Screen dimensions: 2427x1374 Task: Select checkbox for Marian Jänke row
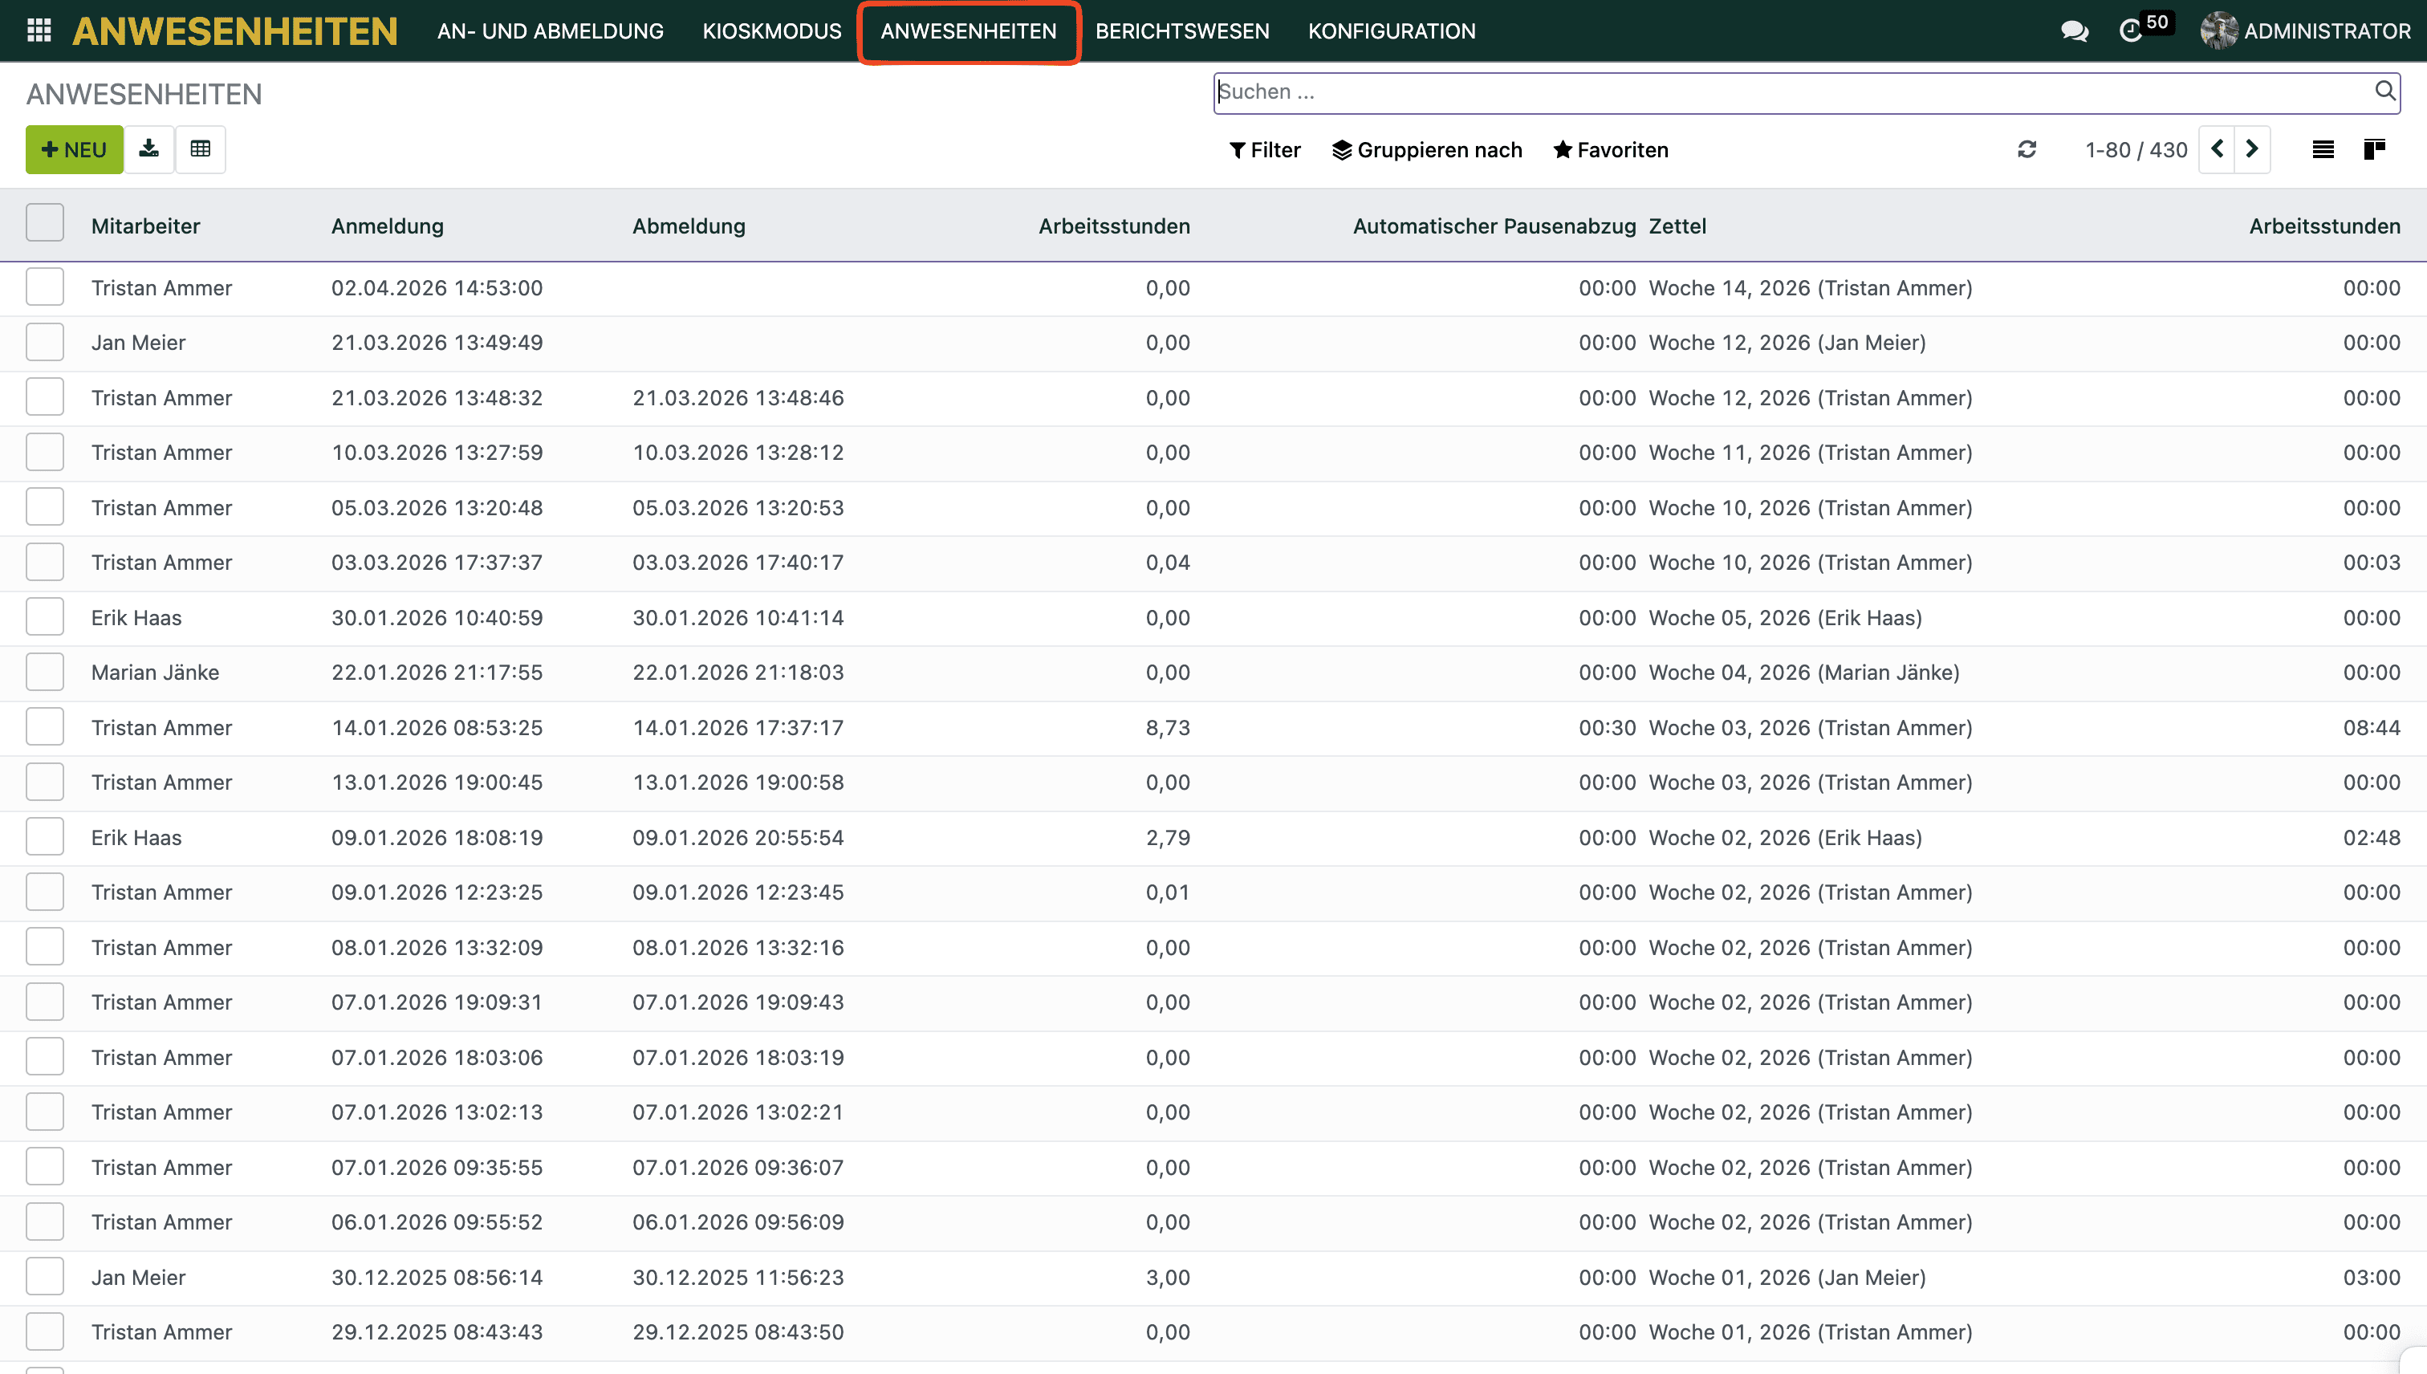tap(44, 672)
